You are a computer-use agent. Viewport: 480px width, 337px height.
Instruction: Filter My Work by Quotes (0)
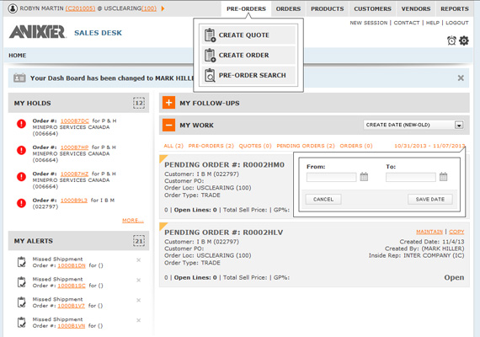click(x=255, y=146)
